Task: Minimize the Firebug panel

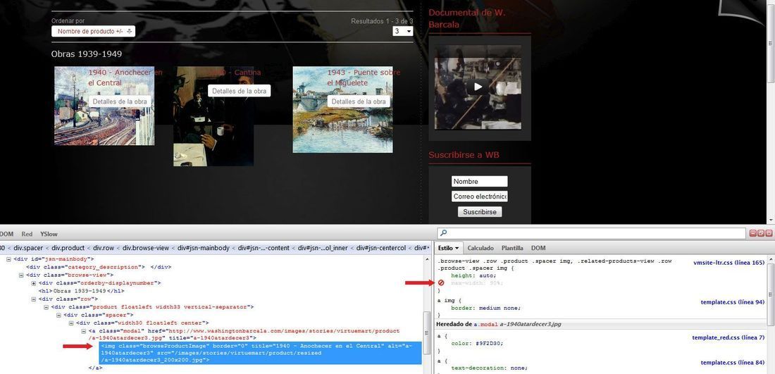Action: point(752,233)
